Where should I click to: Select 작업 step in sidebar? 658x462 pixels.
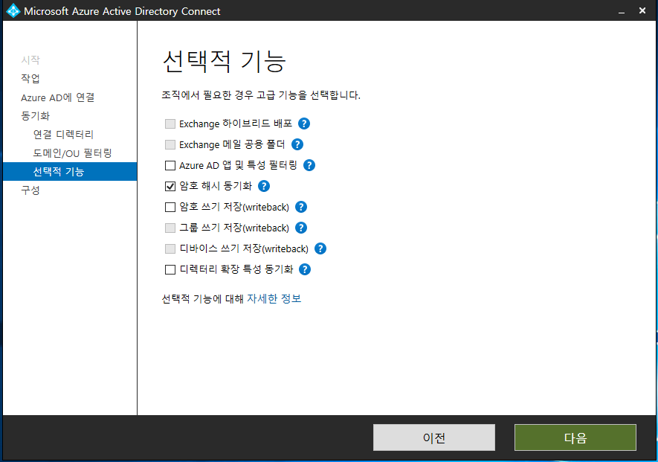point(30,79)
